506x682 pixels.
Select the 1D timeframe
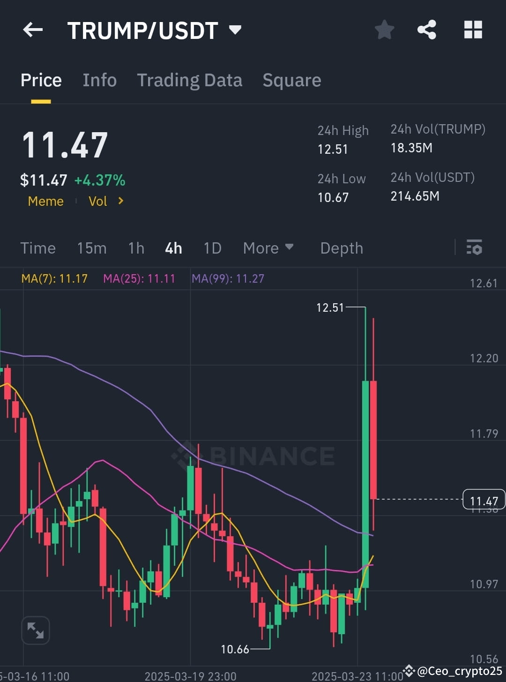coord(212,247)
